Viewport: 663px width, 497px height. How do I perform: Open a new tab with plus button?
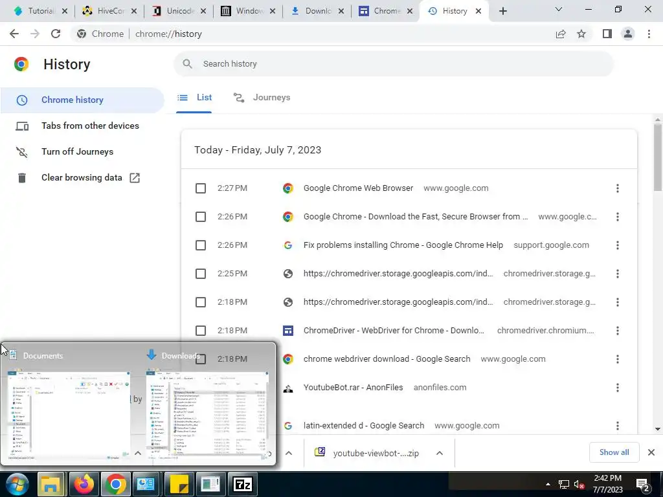pos(502,12)
